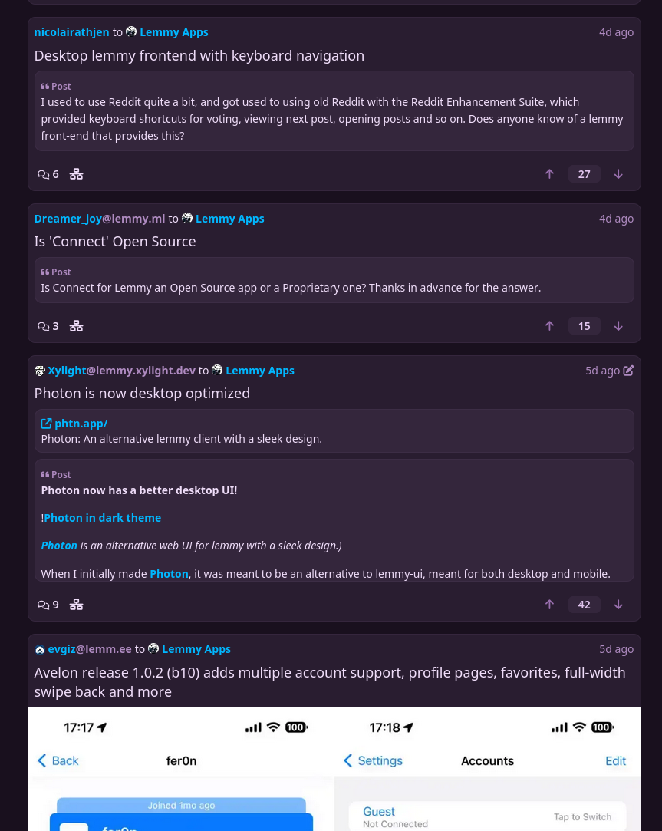The image size is (662, 831).
Task: Upvote the keyboard navigation frontend post
Action: pos(550,174)
